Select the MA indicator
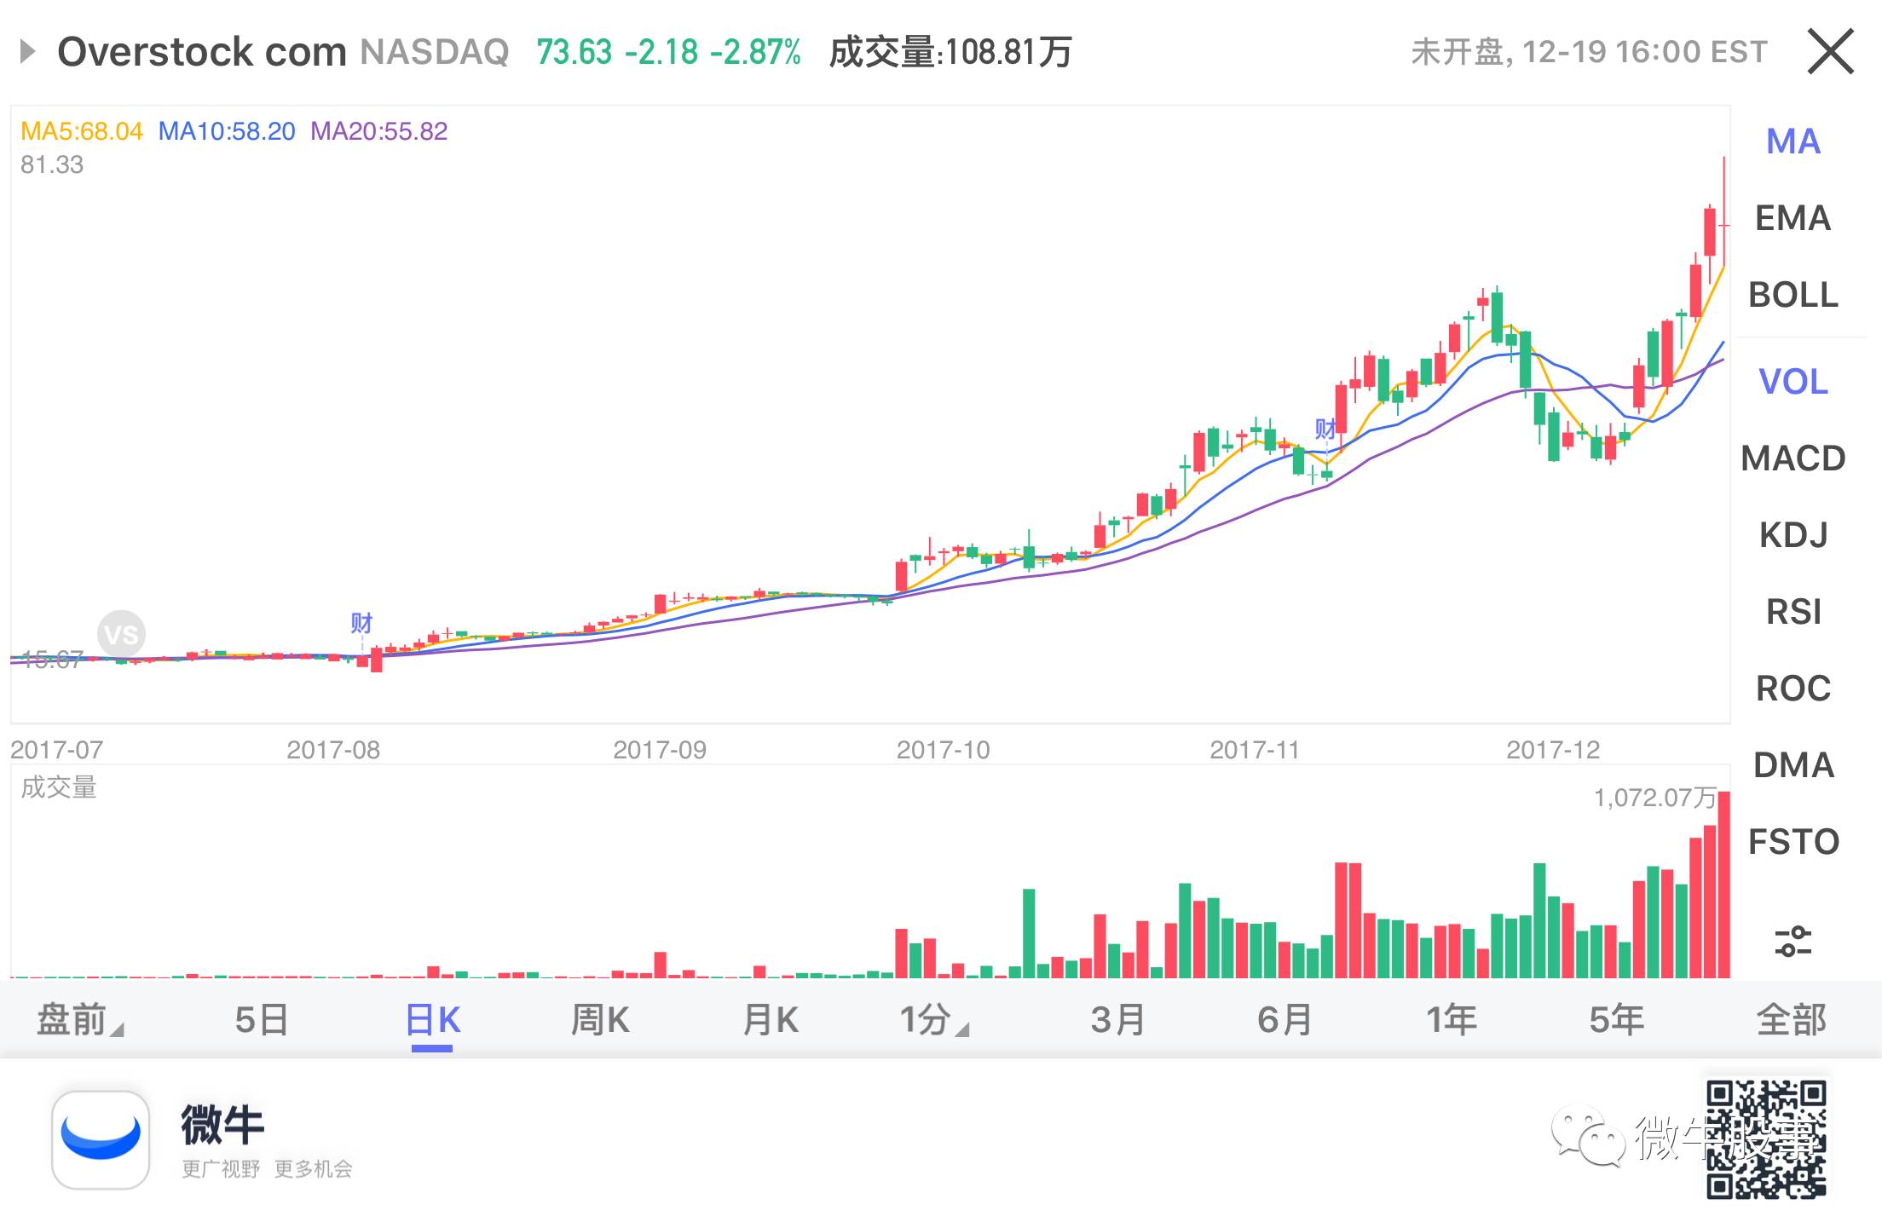This screenshot has height=1222, width=1882. pos(1793,141)
